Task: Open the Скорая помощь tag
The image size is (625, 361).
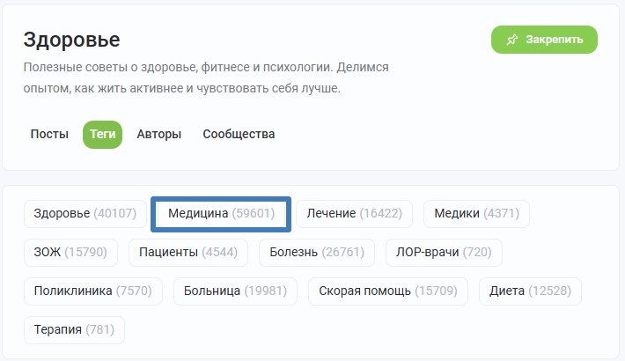Action: pos(388,291)
